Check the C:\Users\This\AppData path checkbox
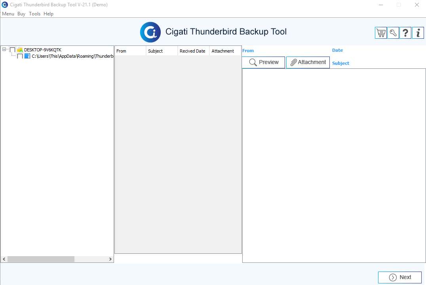This screenshot has height=285, width=426. click(20, 56)
